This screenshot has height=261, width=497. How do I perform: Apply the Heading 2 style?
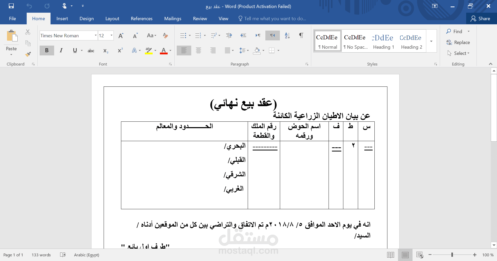tap(411, 41)
